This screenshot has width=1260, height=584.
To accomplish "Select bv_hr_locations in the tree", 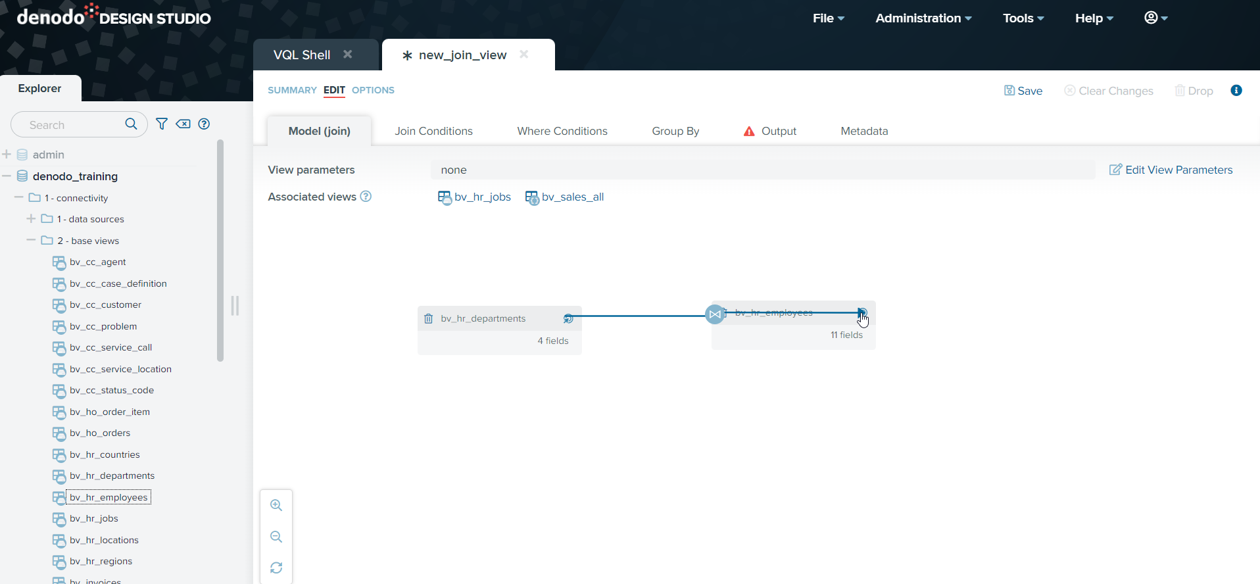I will 104,540.
